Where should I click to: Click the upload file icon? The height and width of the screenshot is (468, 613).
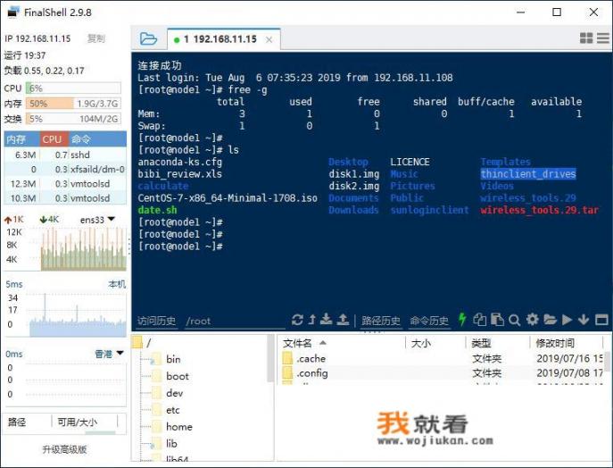click(x=343, y=320)
